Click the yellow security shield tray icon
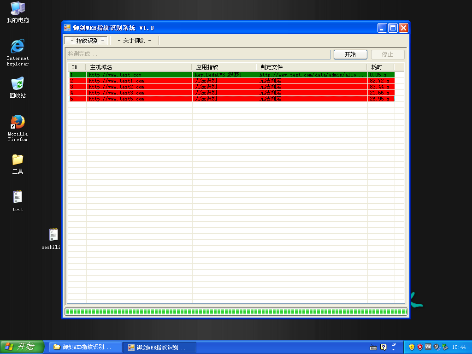The height and width of the screenshot is (354, 472). tap(412, 347)
